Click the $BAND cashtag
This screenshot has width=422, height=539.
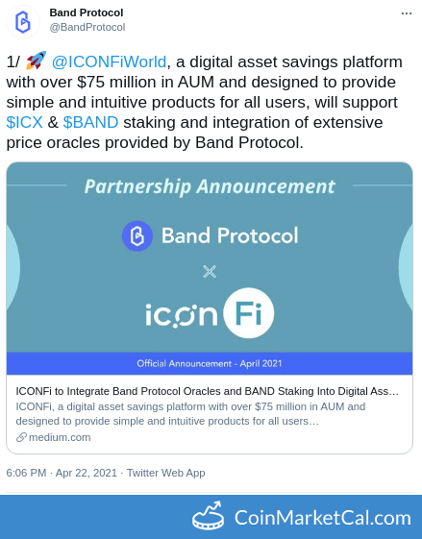click(x=90, y=122)
